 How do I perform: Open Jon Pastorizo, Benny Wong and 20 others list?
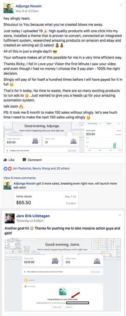click(x=41, y=168)
